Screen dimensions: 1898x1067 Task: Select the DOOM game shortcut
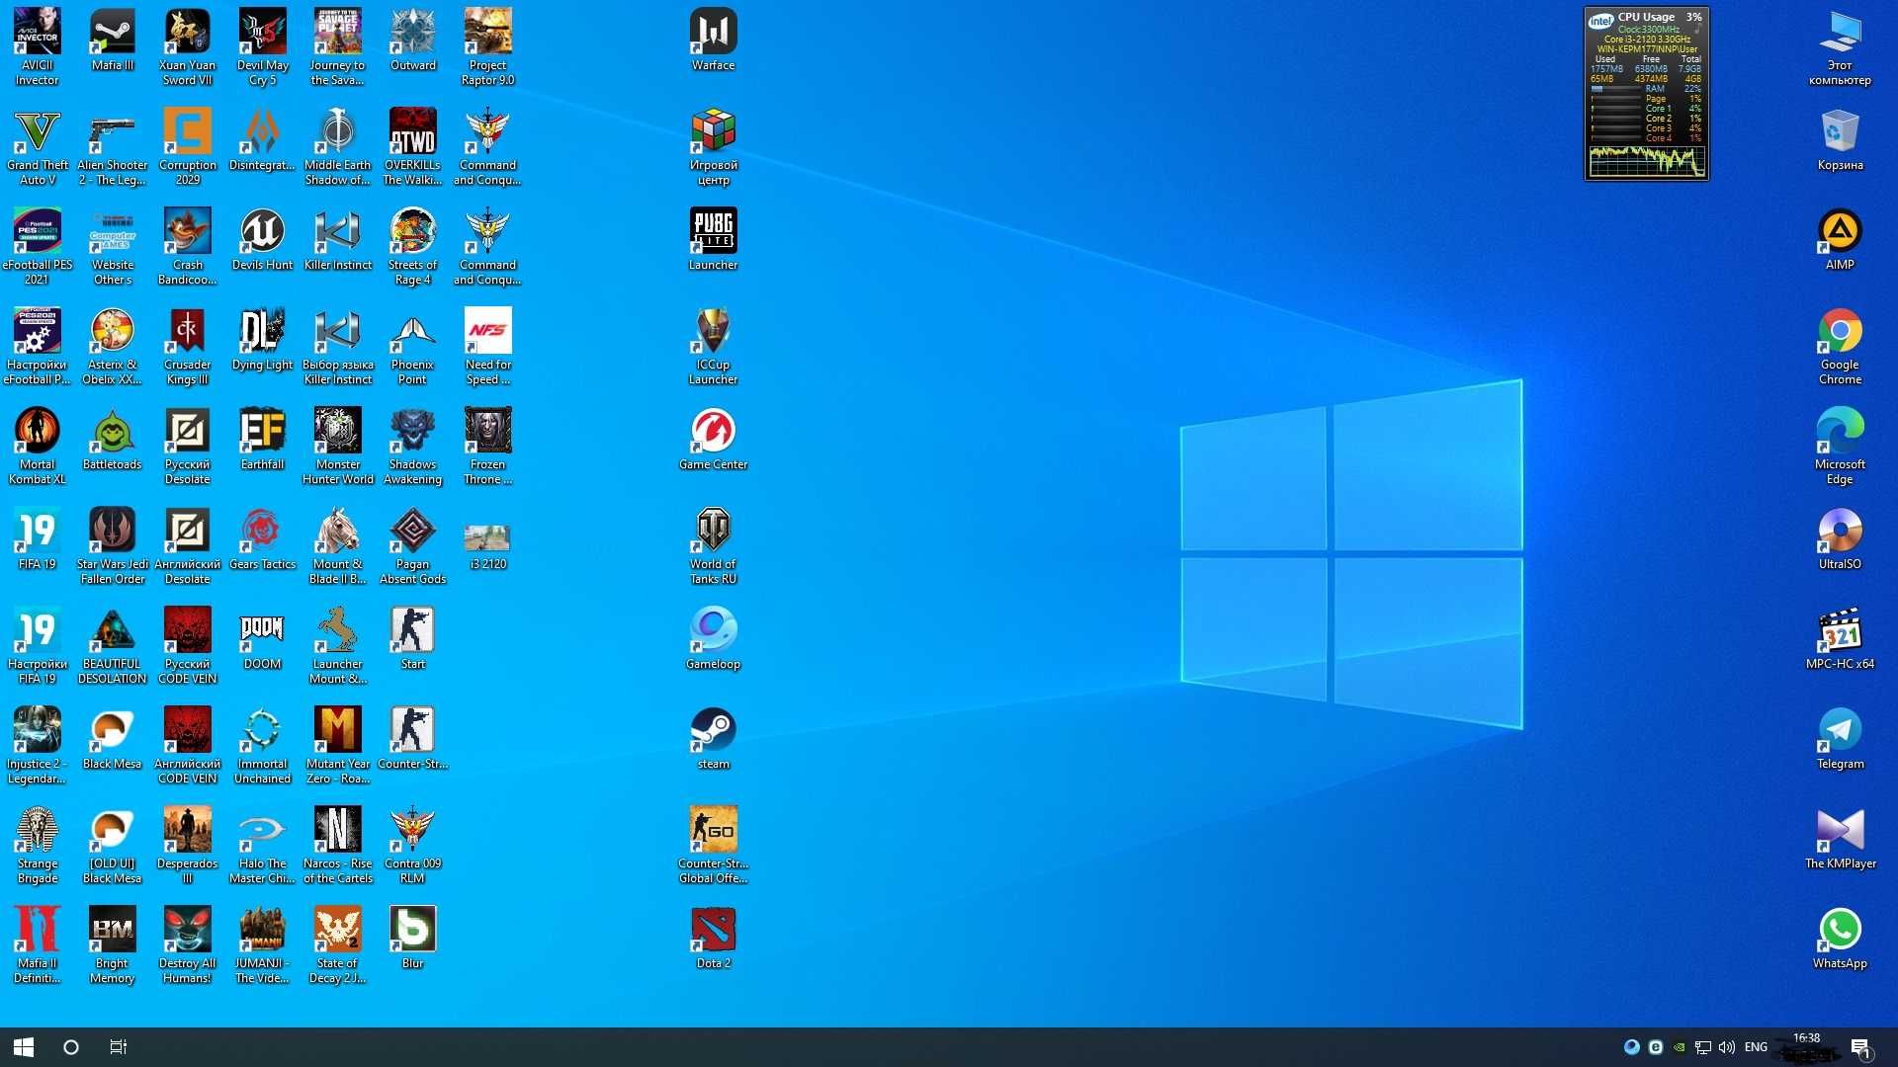263,638
